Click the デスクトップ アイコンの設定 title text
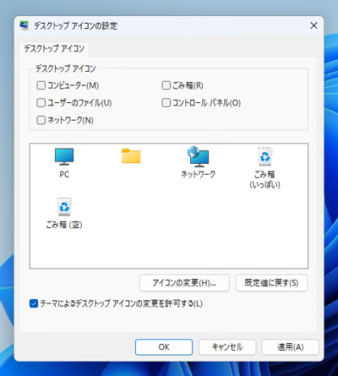The width and height of the screenshot is (338, 376). click(76, 25)
